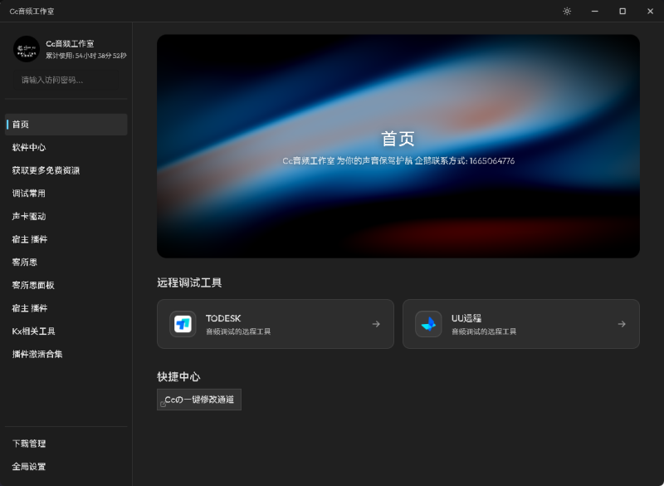Click the 音频调试的远程工具 text under TODESK
This screenshot has width=664, height=486.
pyautogui.click(x=238, y=331)
